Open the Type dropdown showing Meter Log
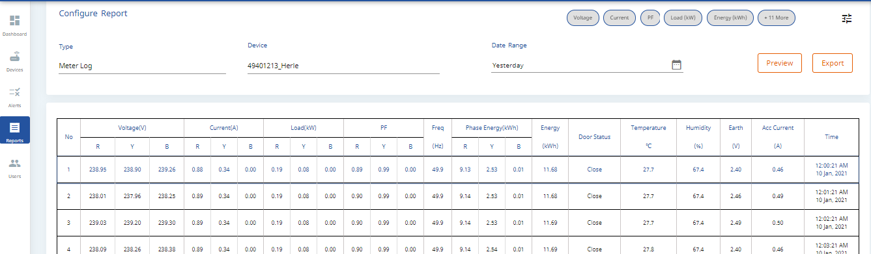Viewport: 871px width, 254px height. point(142,66)
